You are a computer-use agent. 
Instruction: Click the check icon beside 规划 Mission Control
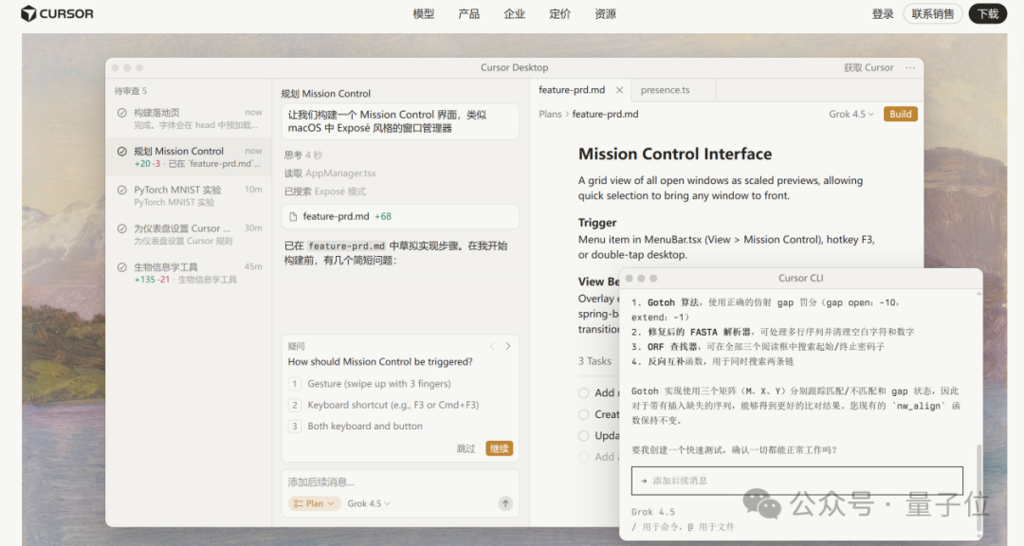tap(121, 151)
